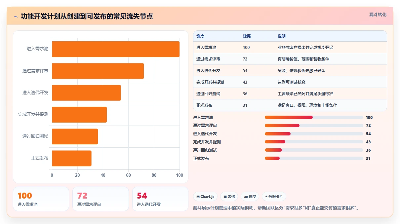Click the 完成开发并提测 bar in the chart
The image size is (400, 224).
click(x=79, y=115)
